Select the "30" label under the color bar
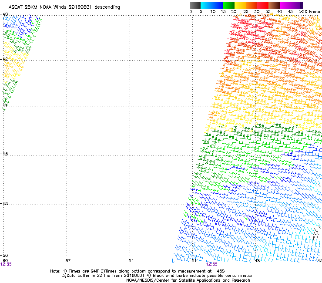The image size is (322, 283). [257, 12]
